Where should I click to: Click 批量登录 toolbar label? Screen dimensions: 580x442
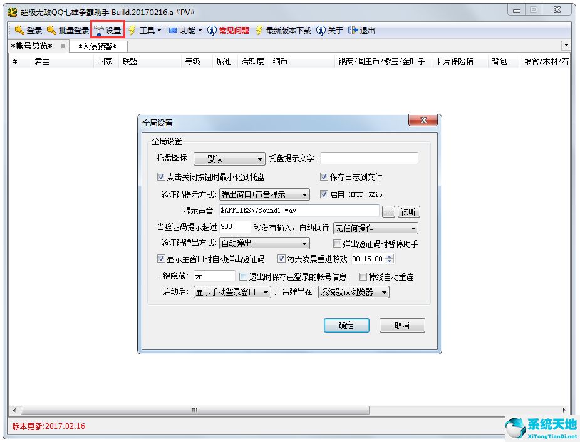click(74, 30)
